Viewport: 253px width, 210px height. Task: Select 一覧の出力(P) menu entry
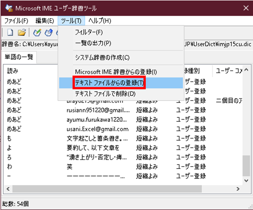(93, 43)
